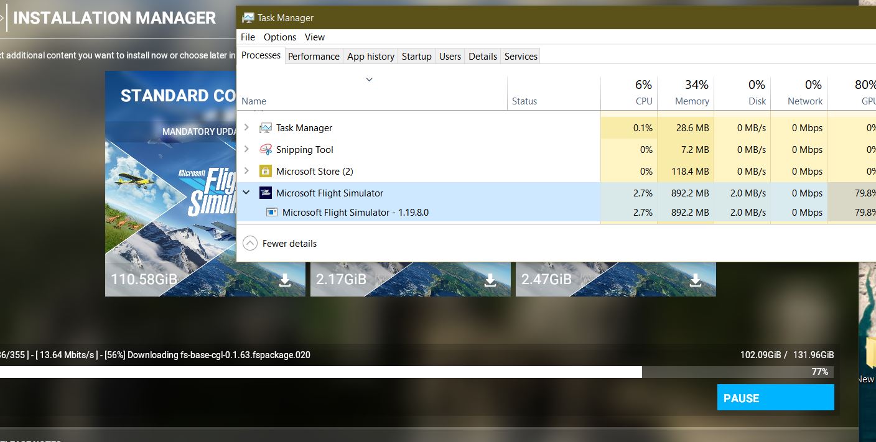Switch to the Performance tab
Image resolution: width=876 pixels, height=442 pixels.
[x=314, y=56]
